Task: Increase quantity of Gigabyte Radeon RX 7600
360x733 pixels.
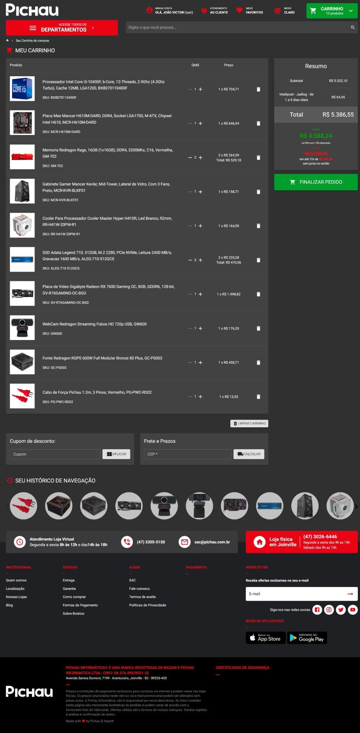Action: [200, 294]
